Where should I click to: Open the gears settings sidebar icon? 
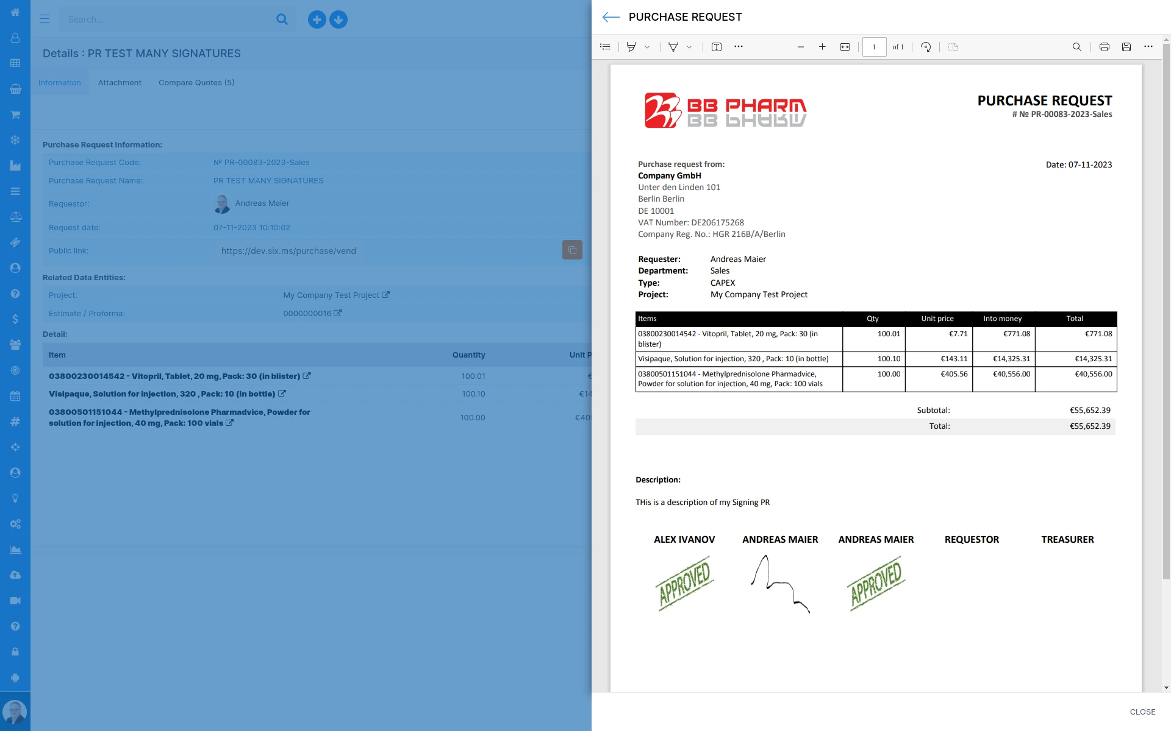tap(15, 524)
